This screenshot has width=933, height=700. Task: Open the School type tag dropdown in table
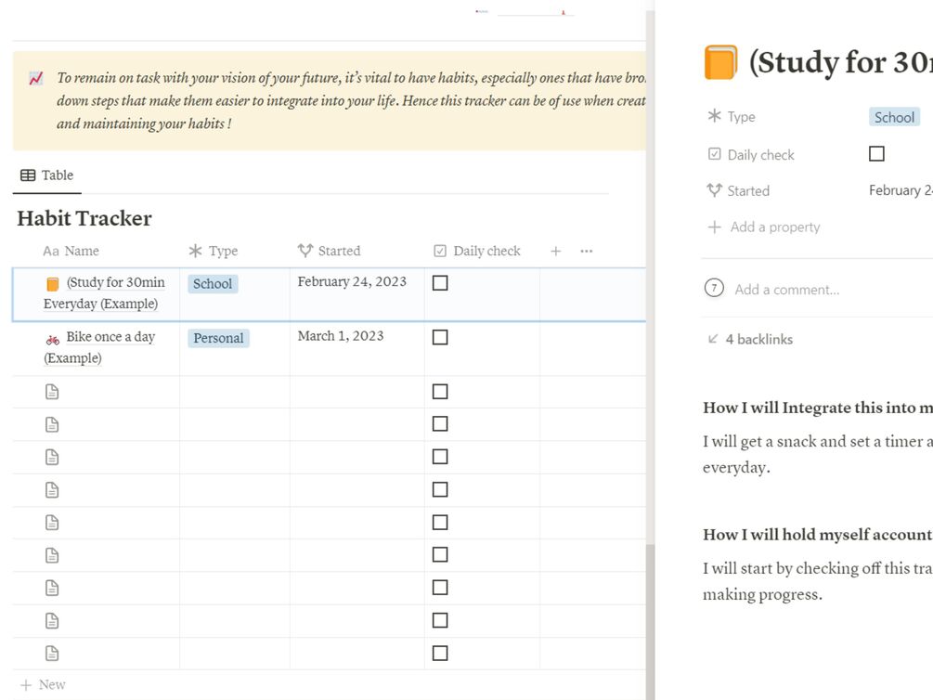click(213, 284)
